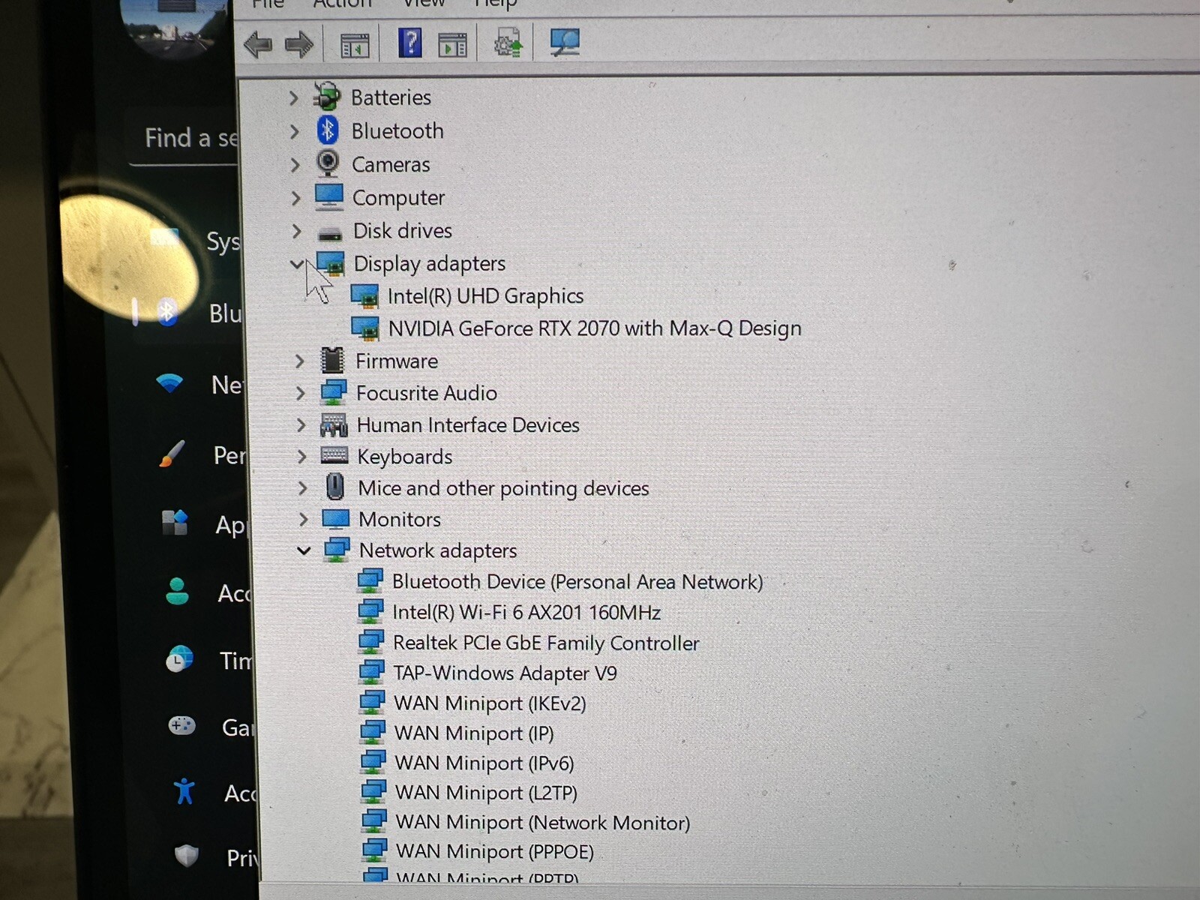Collapse the Display adapters category
The height and width of the screenshot is (900, 1200).
coord(297,264)
